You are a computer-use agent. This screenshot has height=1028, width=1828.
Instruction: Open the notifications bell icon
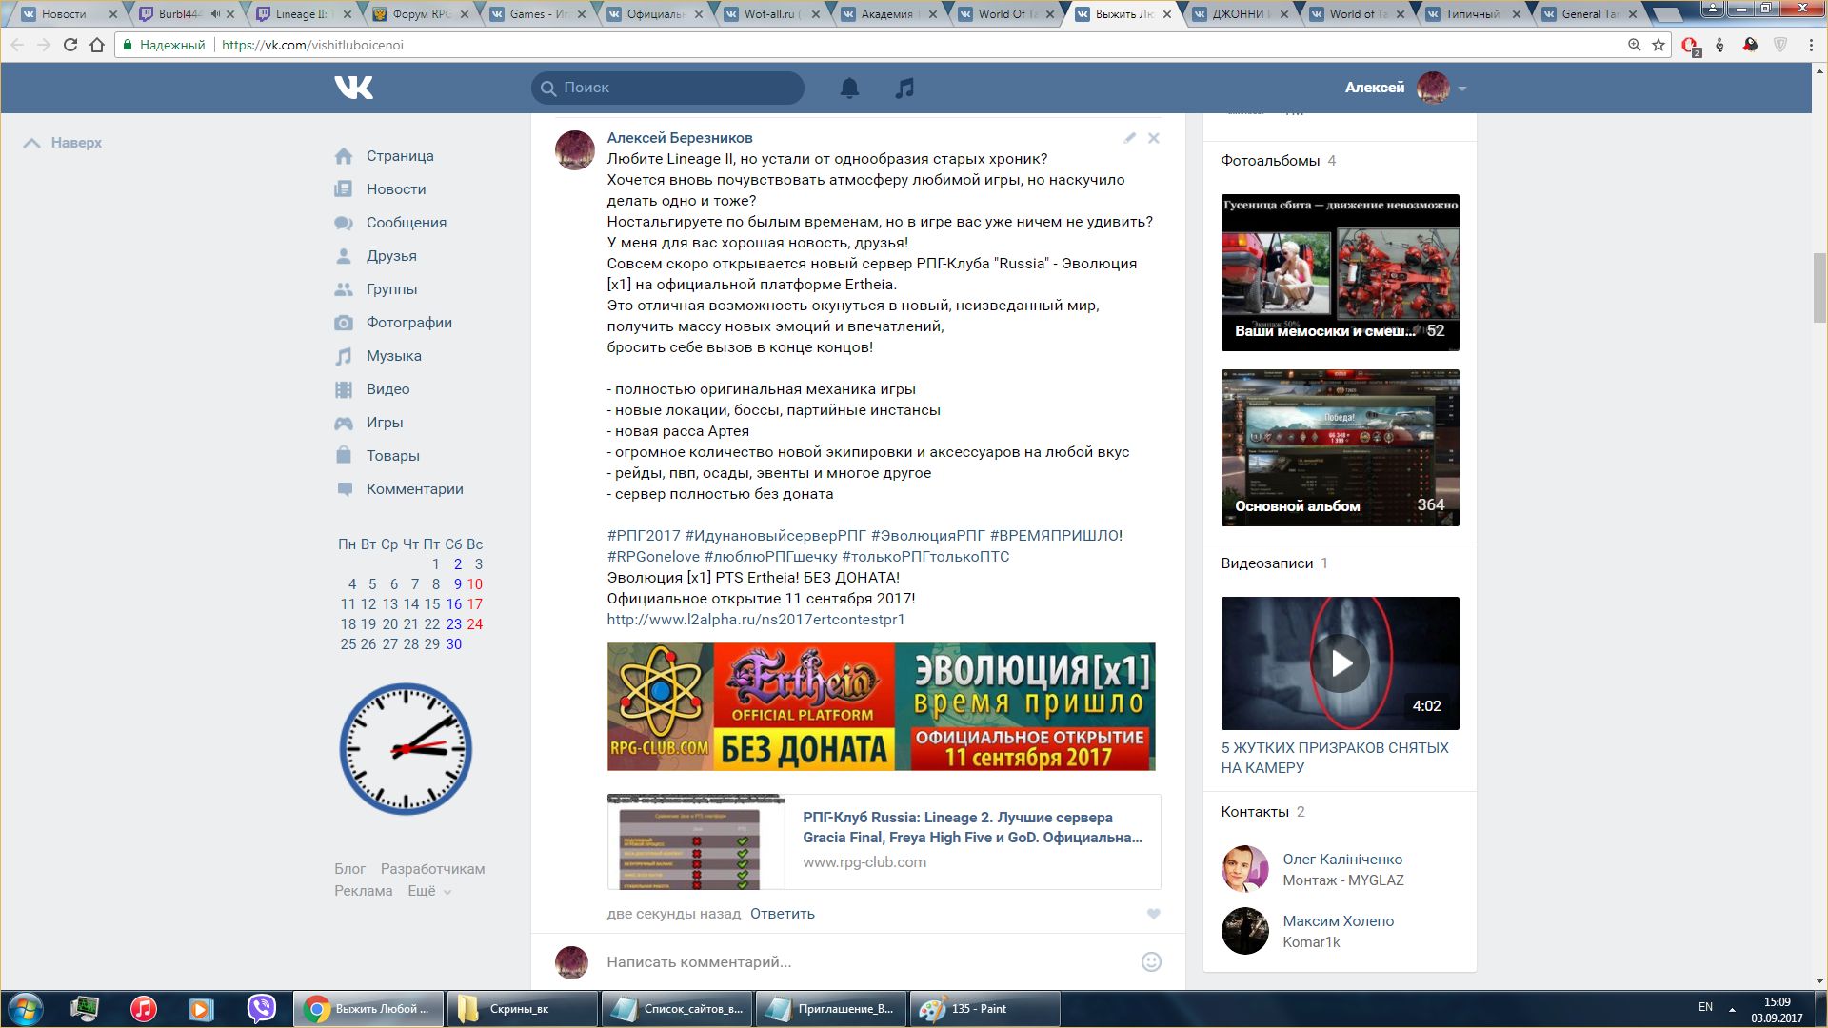coord(849,88)
